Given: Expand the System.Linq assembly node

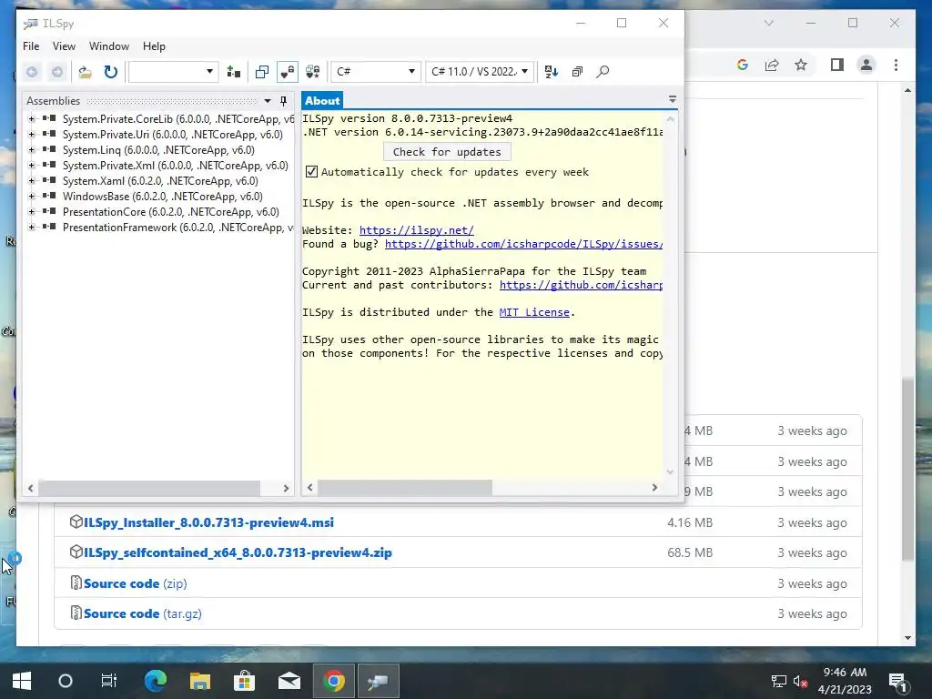Looking at the screenshot, I should pos(32,150).
